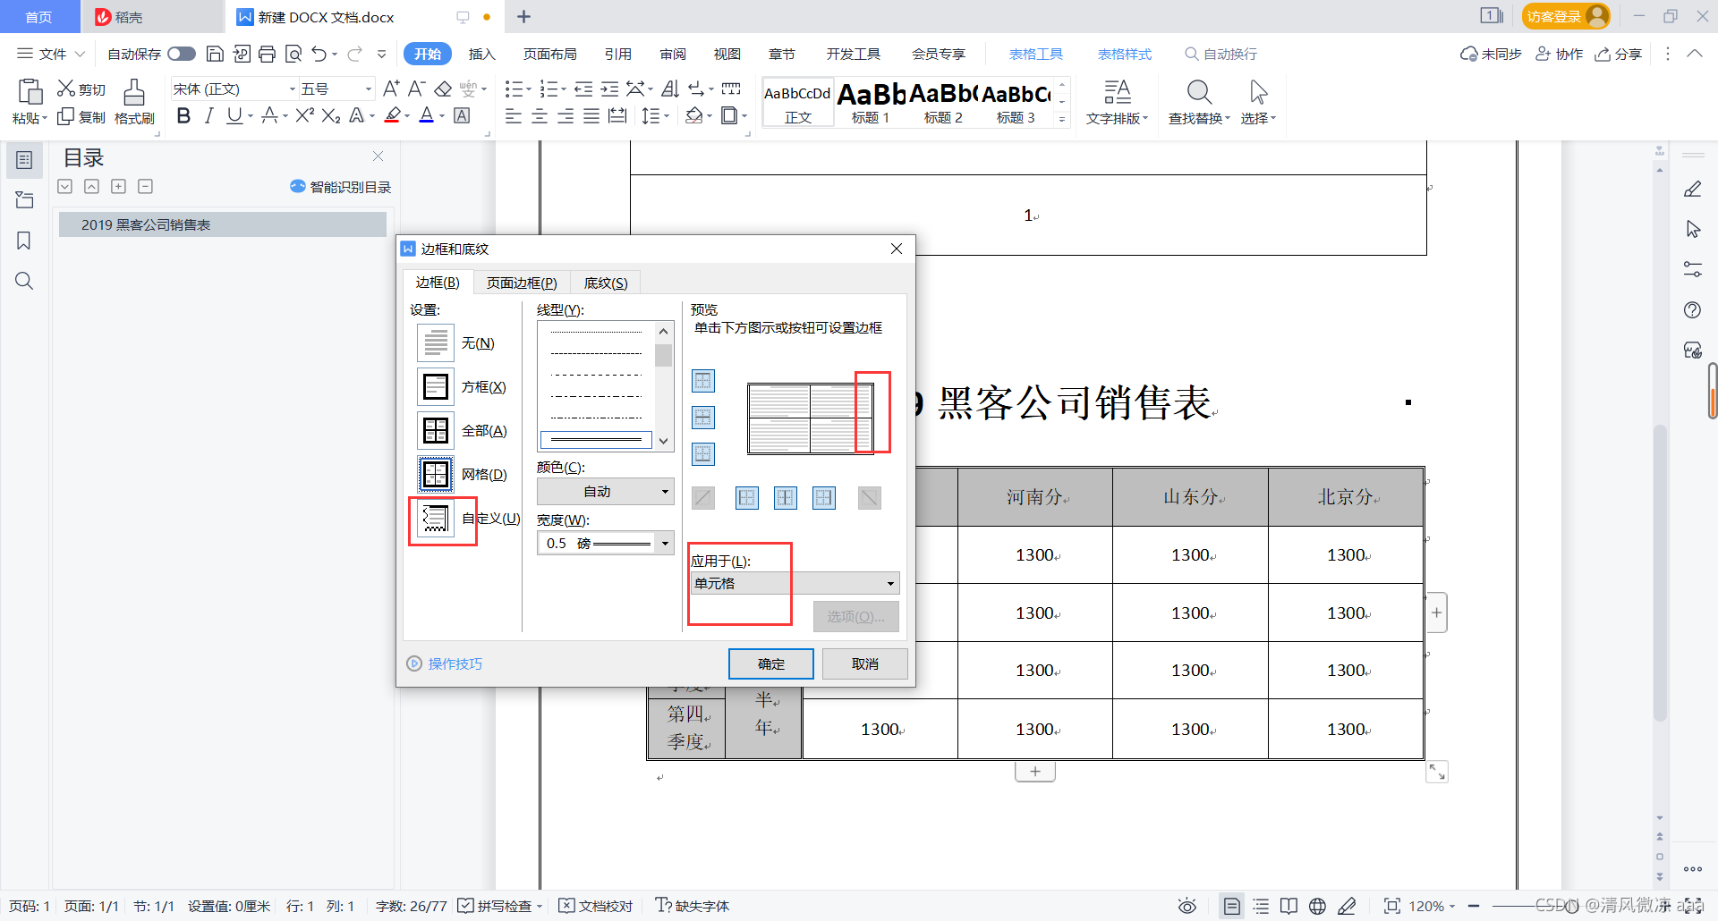This screenshot has height=921, width=1718.
Task: Open the Find and Replace tool
Action: point(1198,100)
